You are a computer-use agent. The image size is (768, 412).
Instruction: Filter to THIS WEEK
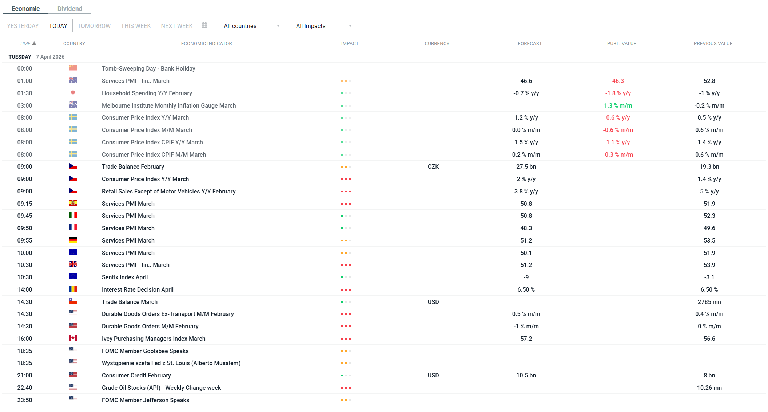click(136, 26)
